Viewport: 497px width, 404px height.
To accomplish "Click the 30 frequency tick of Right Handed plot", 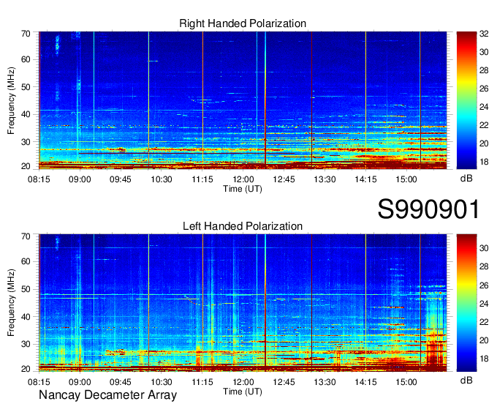I will 26,142.
